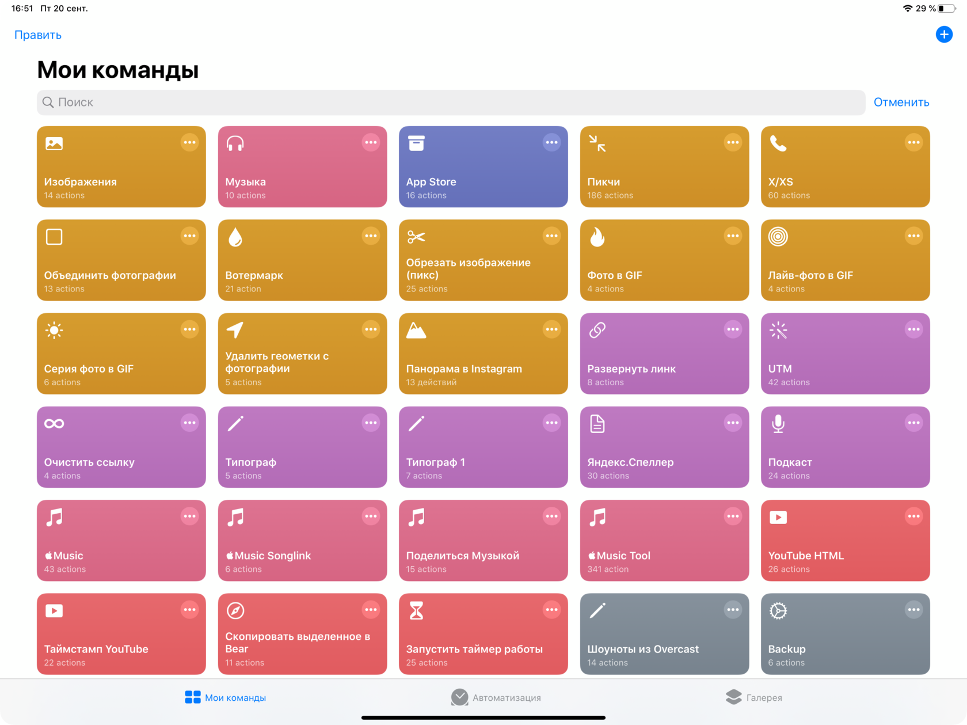Open options for Шоуноты из Overcast
Image resolution: width=967 pixels, height=725 pixels.
[x=733, y=609]
